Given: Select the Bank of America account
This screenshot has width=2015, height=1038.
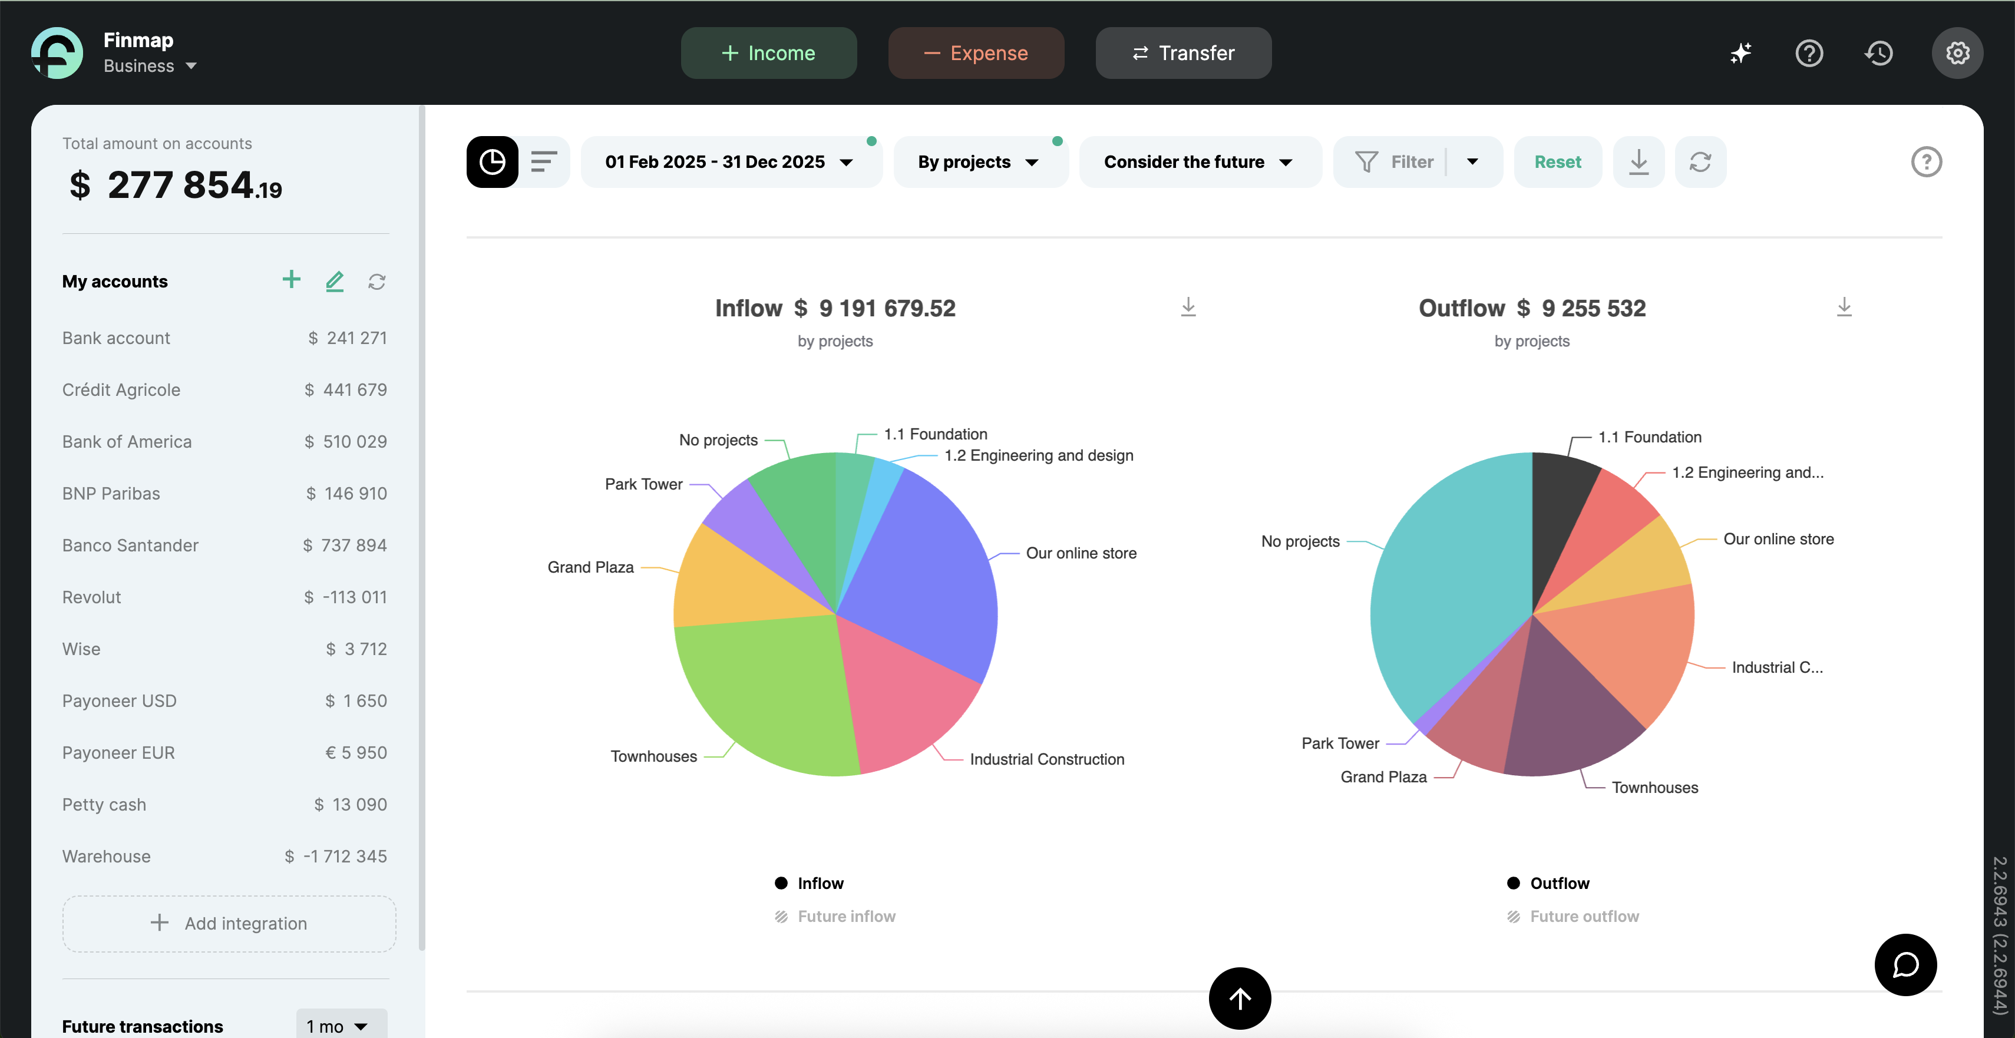Looking at the screenshot, I should click(224, 442).
